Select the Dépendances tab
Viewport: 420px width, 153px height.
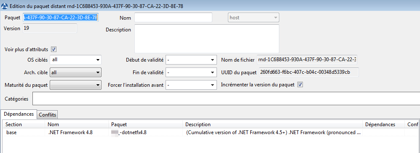tap(19, 114)
